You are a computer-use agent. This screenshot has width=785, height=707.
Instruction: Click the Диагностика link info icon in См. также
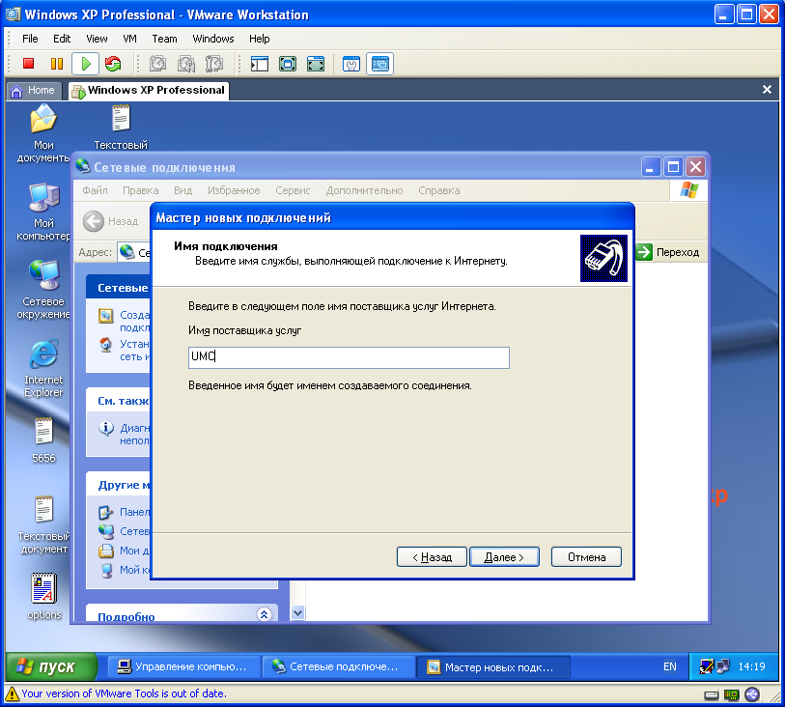(105, 428)
